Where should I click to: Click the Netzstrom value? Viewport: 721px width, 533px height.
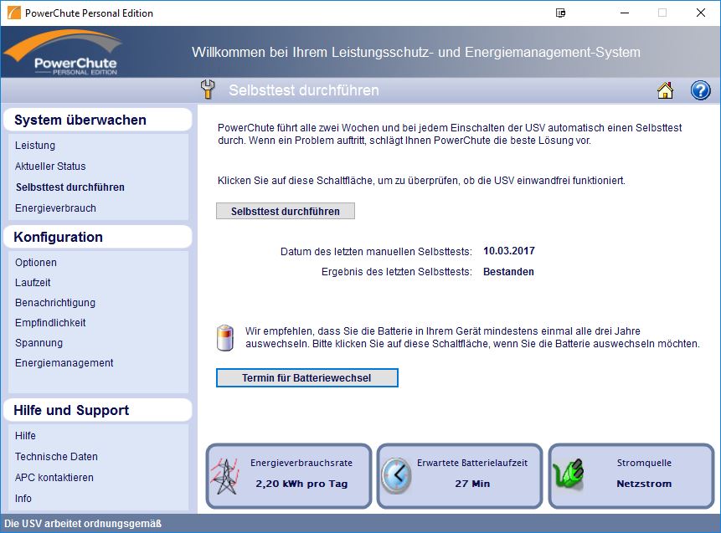pos(644,484)
